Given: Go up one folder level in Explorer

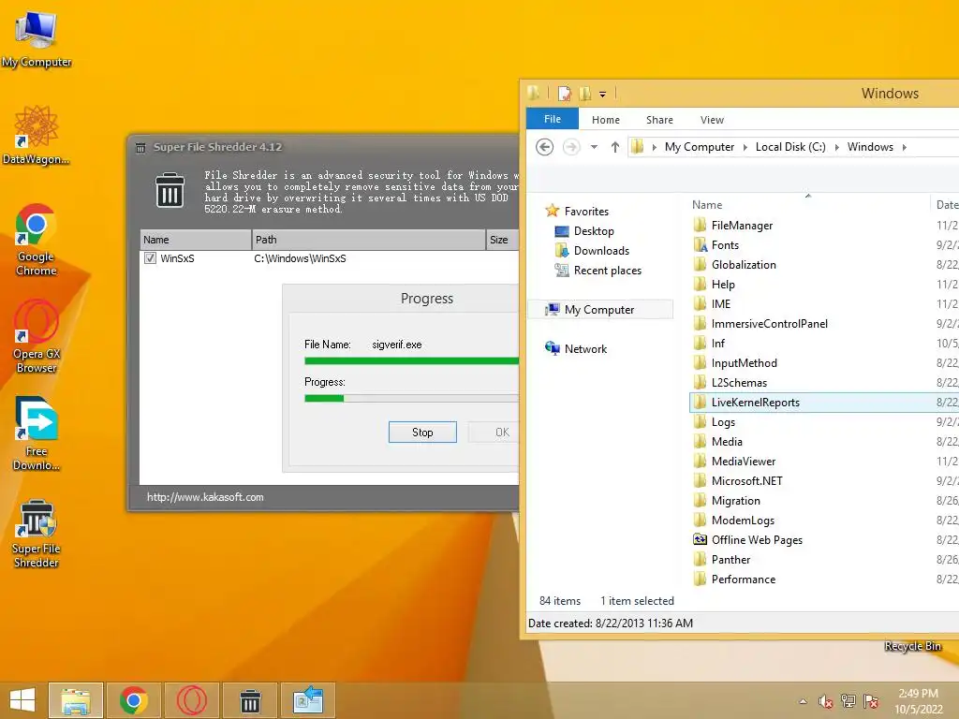Looking at the screenshot, I should [x=614, y=147].
